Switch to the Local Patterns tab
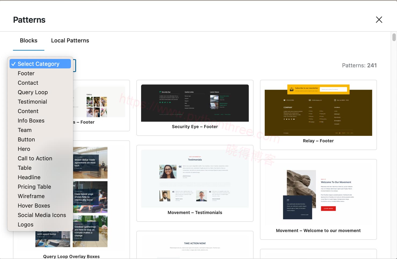The width and height of the screenshot is (397, 259). click(70, 41)
